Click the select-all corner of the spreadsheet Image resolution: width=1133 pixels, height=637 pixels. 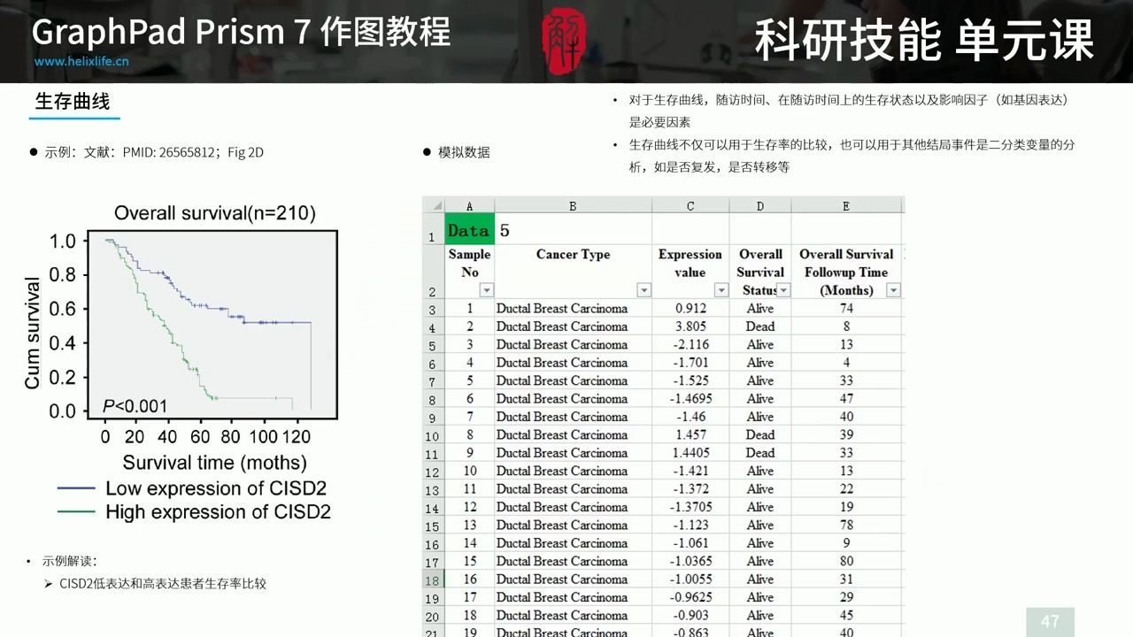pyautogui.click(x=433, y=206)
